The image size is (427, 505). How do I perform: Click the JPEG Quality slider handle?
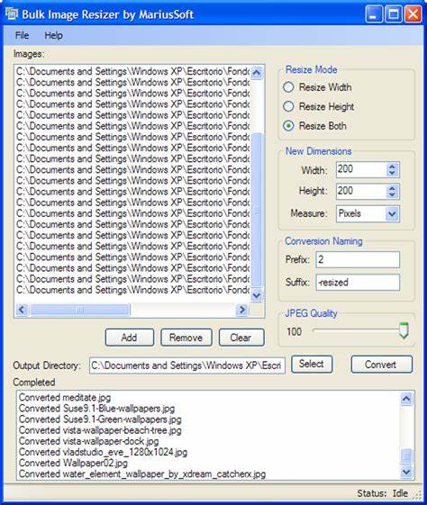point(404,330)
